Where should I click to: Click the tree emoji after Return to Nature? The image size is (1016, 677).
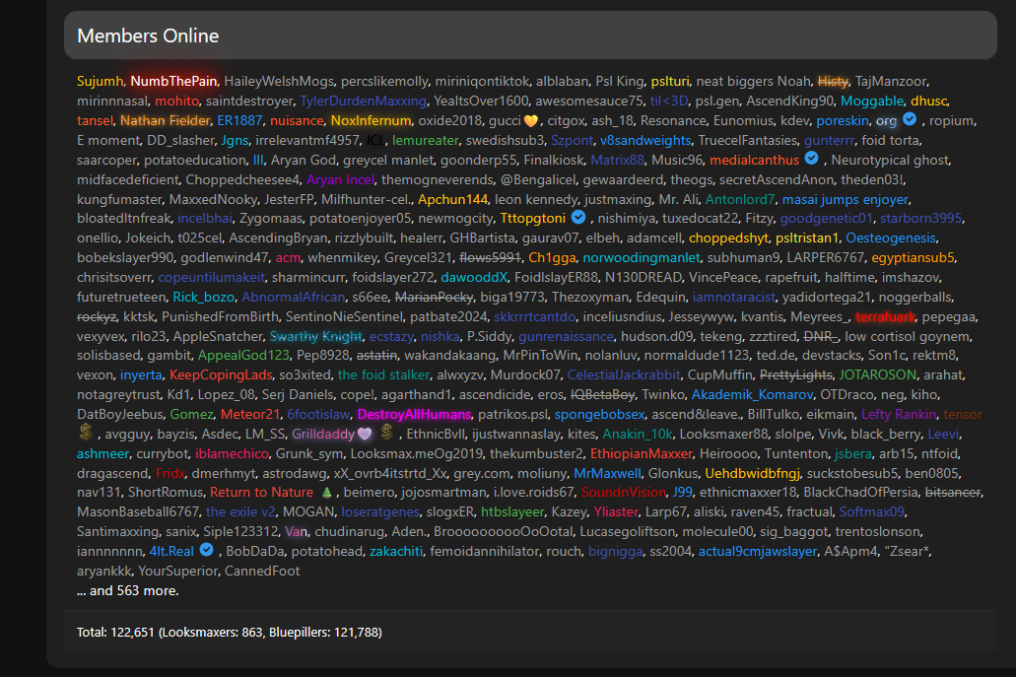[x=326, y=492]
